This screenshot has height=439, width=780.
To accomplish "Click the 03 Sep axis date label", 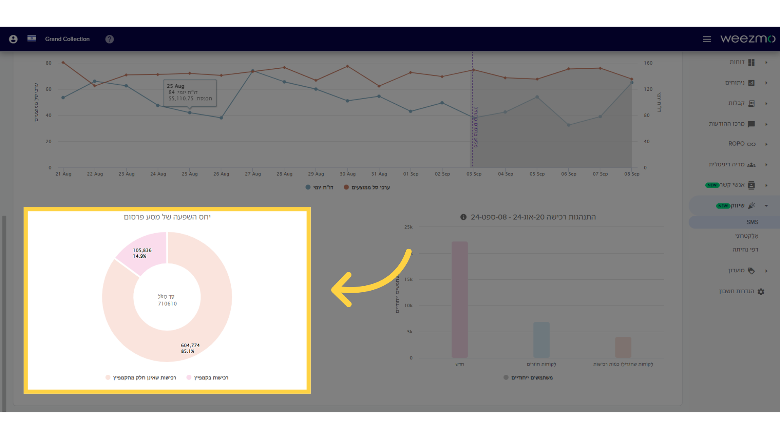I will click(x=474, y=174).
